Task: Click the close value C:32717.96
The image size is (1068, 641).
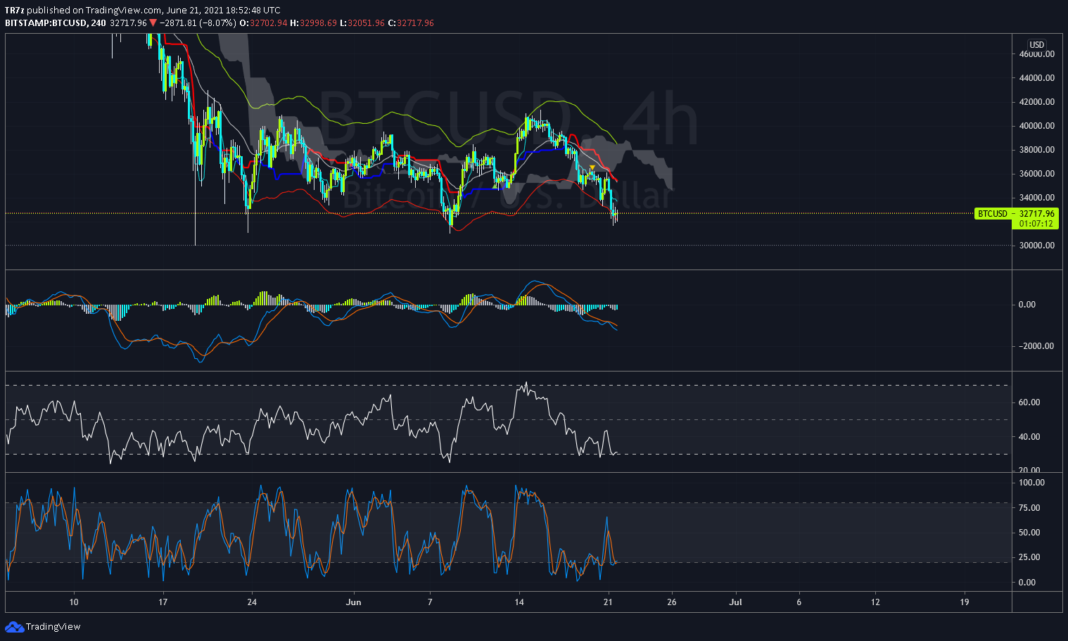Action: pos(411,23)
